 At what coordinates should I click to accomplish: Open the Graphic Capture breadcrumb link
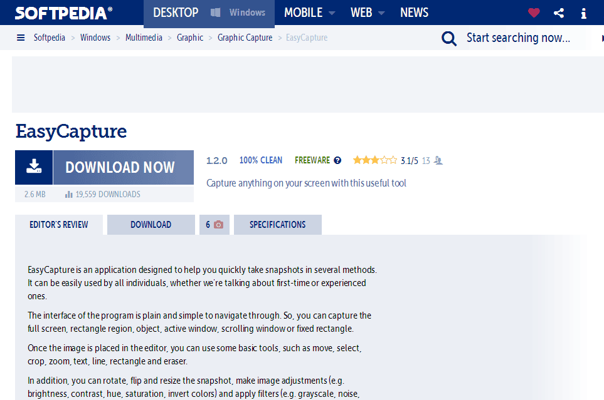click(x=245, y=38)
